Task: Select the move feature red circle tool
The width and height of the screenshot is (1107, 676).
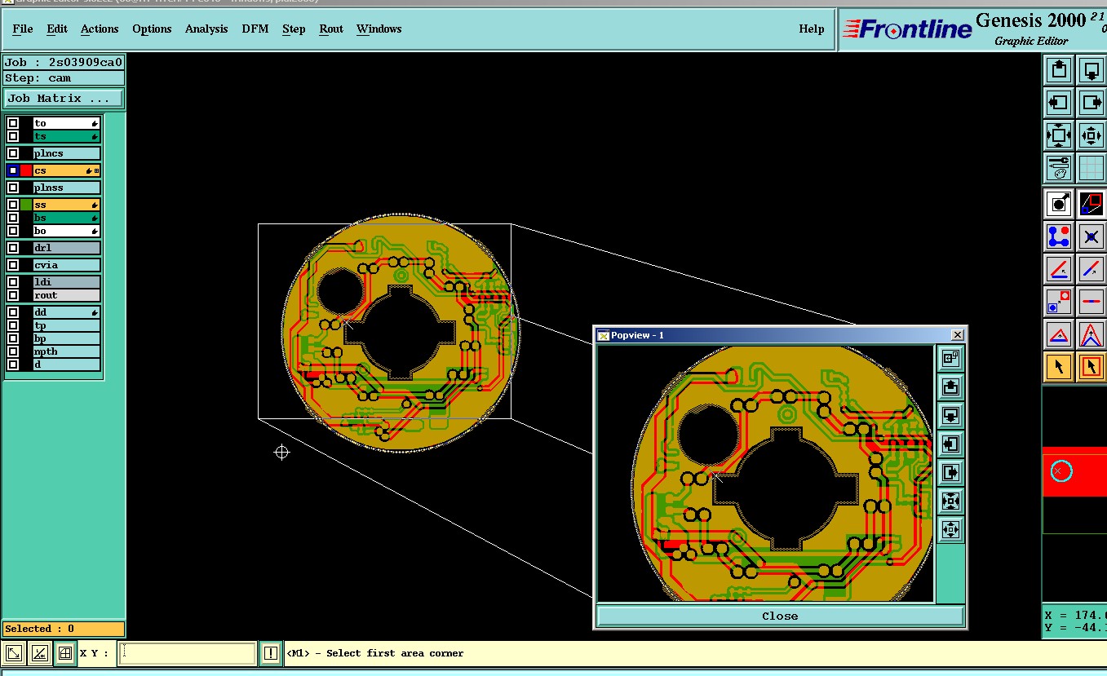Action: point(1059,302)
